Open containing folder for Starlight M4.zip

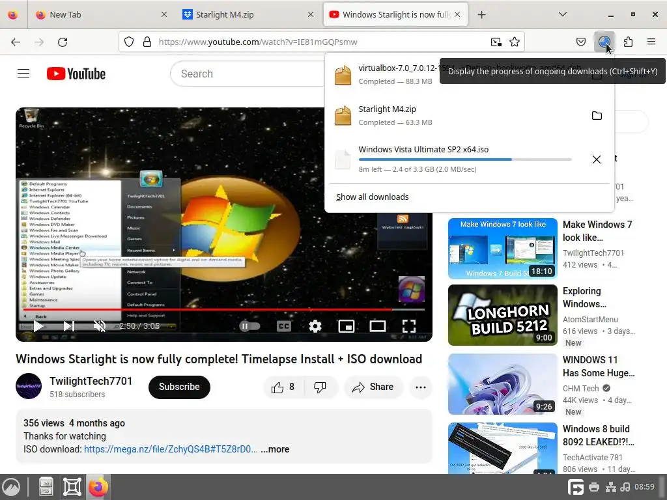point(597,115)
